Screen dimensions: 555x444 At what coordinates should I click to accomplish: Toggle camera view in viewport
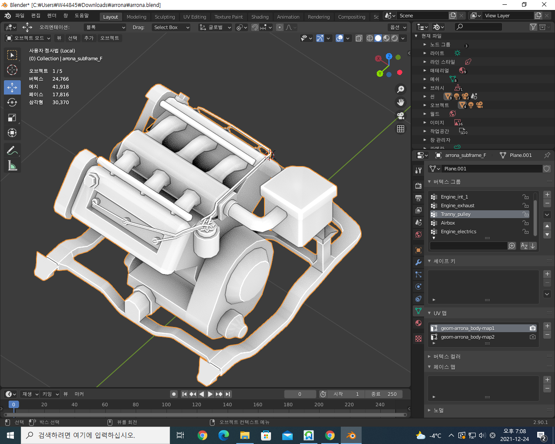point(401,116)
